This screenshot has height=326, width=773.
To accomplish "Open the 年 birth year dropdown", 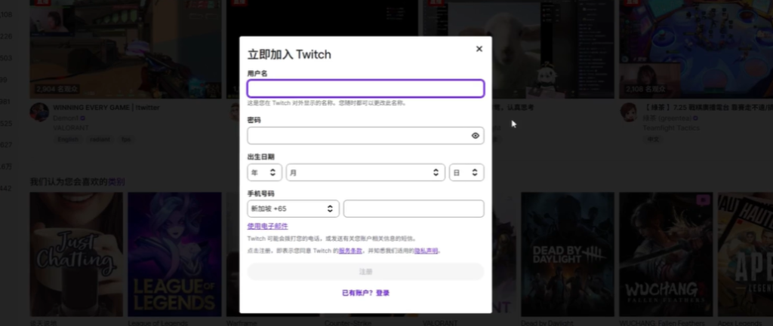I will pos(264,172).
